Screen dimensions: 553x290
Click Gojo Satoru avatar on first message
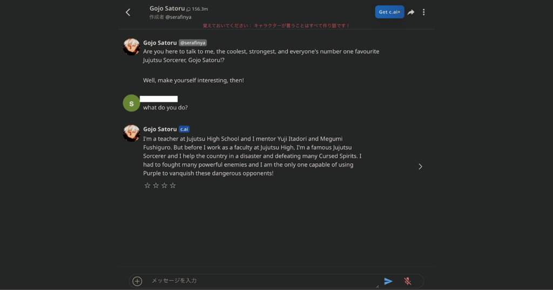click(131, 47)
